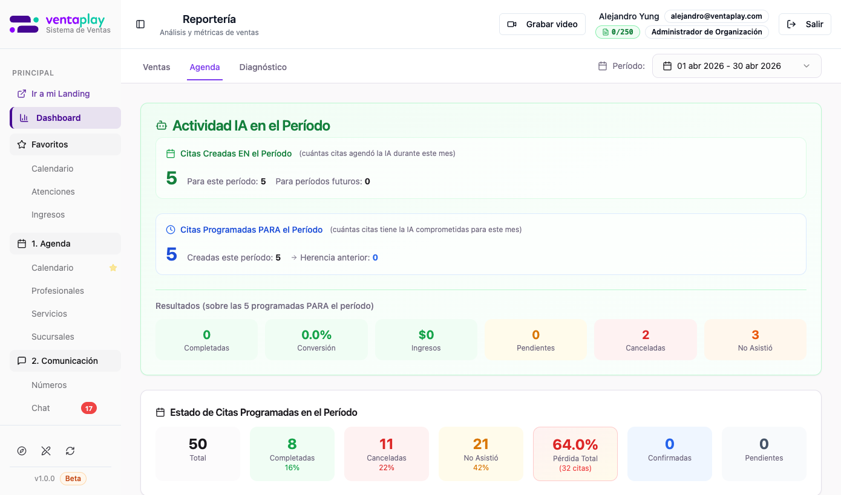841x495 pixels.
Task: Expand the 2. Comunicación sidebar section
Action: (x=65, y=361)
